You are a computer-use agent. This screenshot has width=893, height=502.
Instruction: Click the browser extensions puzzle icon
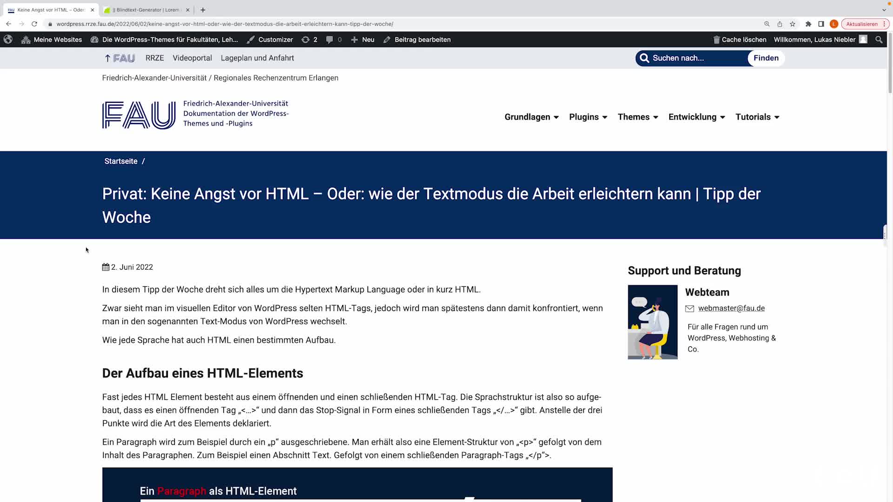(808, 24)
